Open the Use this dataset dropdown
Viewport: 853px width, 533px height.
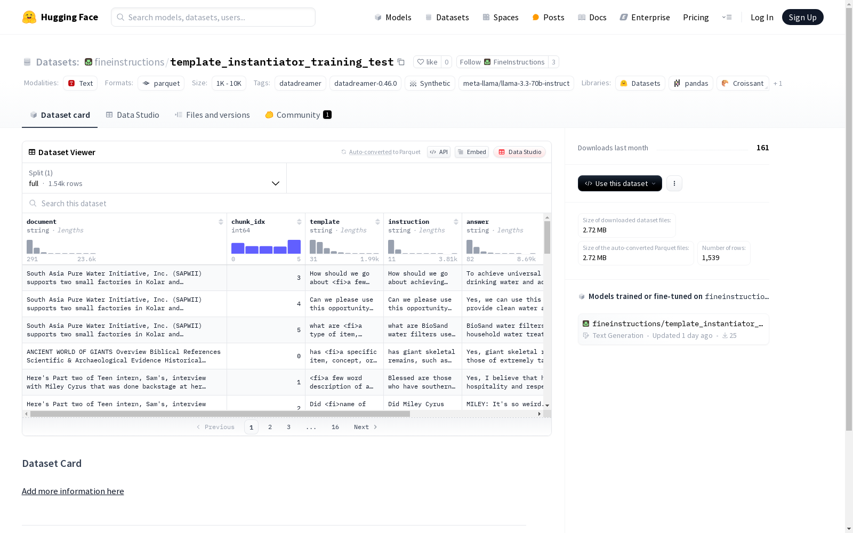coord(620,183)
